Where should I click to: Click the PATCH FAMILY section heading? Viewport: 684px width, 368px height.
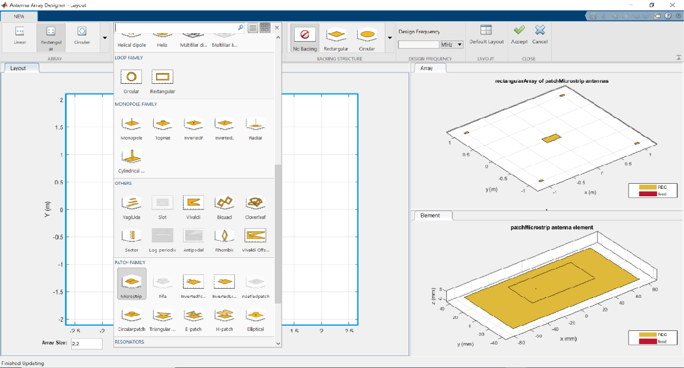point(131,262)
